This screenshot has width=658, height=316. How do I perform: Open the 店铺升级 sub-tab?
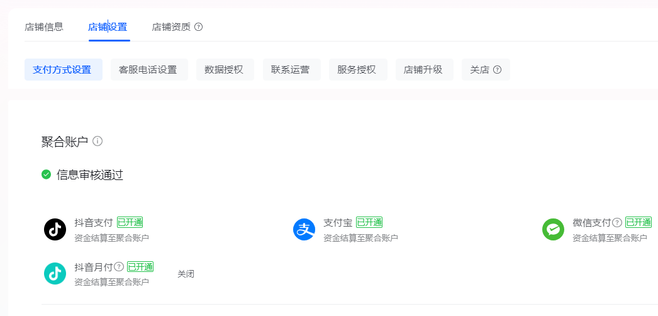coord(424,70)
